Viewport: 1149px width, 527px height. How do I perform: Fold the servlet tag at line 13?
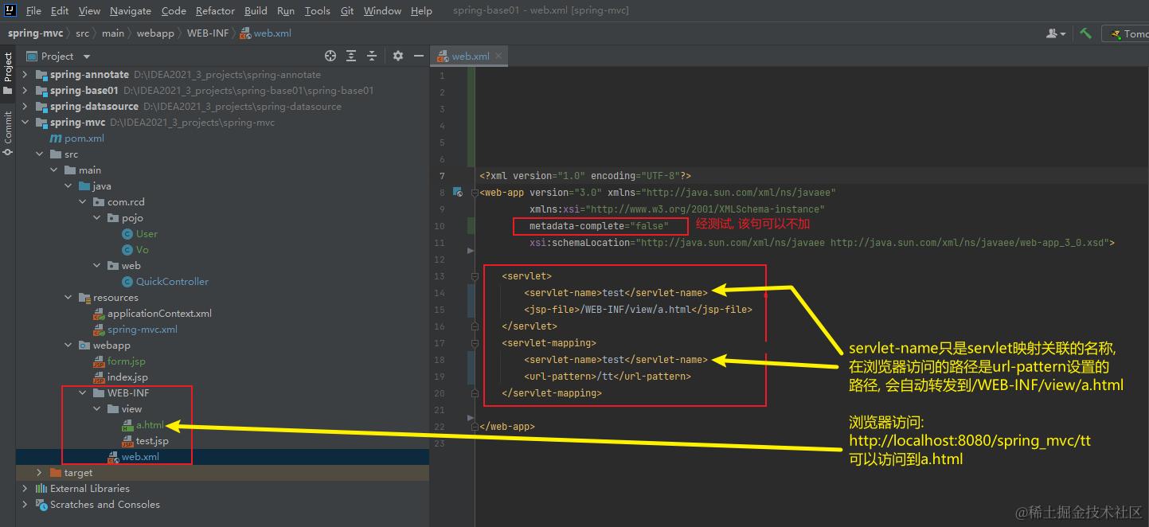(x=475, y=276)
